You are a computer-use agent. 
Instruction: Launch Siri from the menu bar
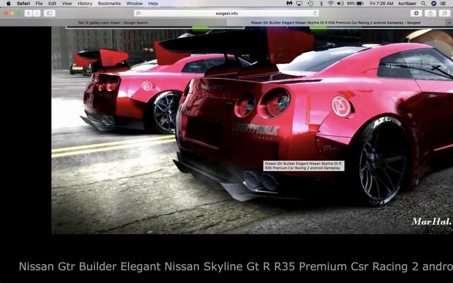434,4
